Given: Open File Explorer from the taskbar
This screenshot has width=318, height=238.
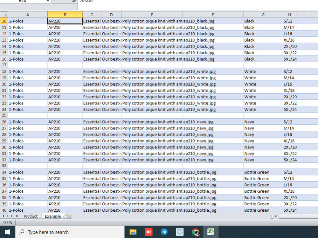Looking at the screenshot, I should [x=133, y=232].
